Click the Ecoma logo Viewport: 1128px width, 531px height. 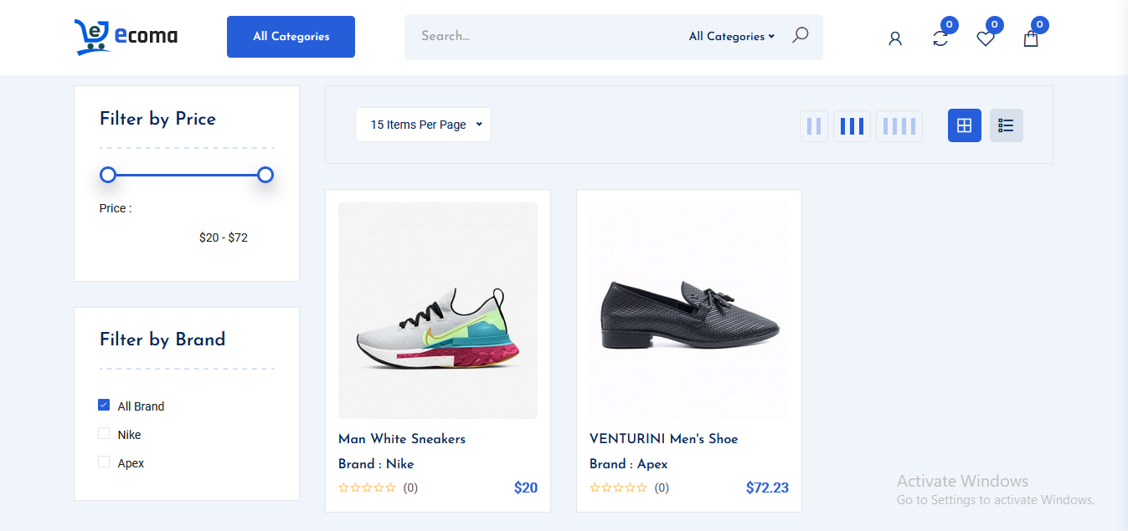click(126, 37)
